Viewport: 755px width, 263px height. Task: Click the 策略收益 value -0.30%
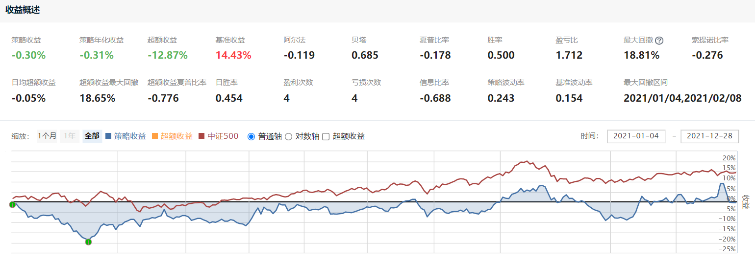point(28,55)
